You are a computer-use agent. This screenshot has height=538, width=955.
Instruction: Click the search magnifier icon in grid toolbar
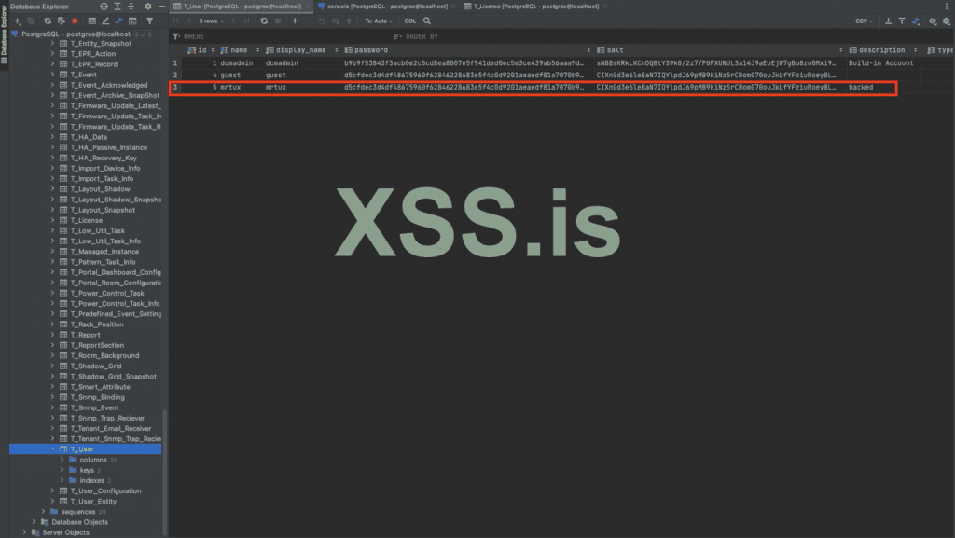(x=427, y=21)
